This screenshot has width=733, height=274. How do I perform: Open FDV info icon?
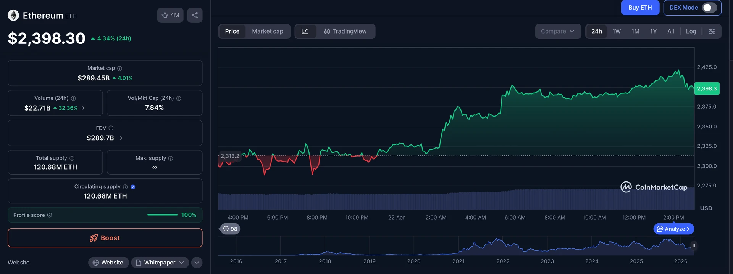pyautogui.click(x=111, y=128)
